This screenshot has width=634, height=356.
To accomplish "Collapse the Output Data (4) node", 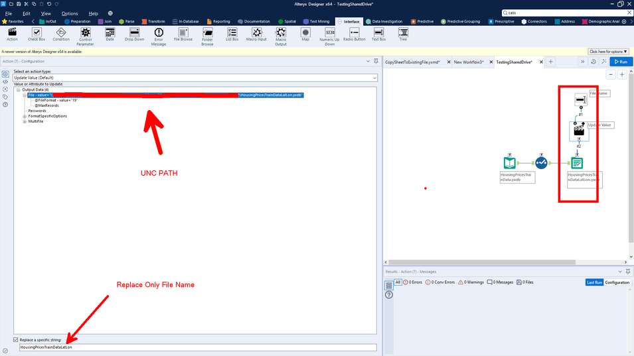I will (18, 89).
